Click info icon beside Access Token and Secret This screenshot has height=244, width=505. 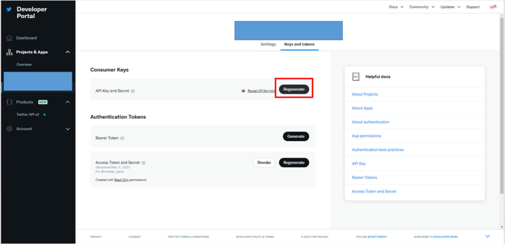pos(143,163)
